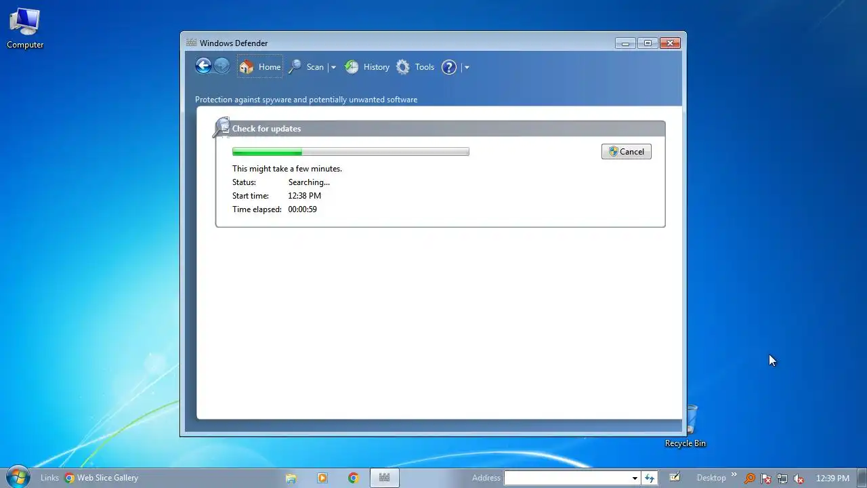Select the Recycle Bin desktop icon
This screenshot has height=488, width=867.
click(685, 427)
